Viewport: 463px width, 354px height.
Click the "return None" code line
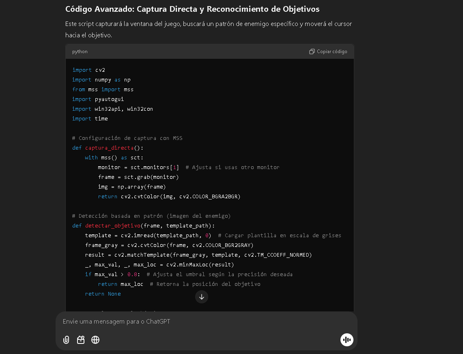[103, 294]
